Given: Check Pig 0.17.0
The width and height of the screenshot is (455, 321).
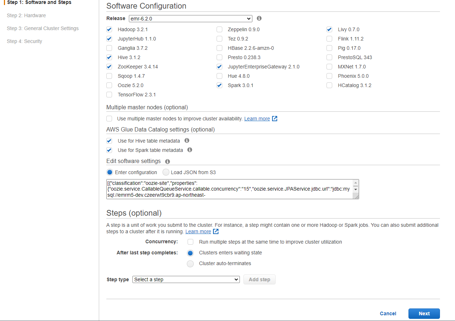Looking at the screenshot, I should (x=329, y=48).
